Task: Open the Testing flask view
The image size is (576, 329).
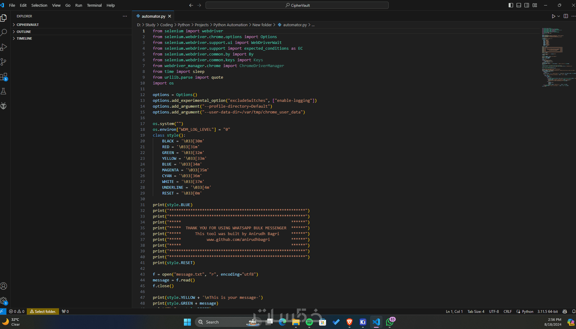Action: 4,91
